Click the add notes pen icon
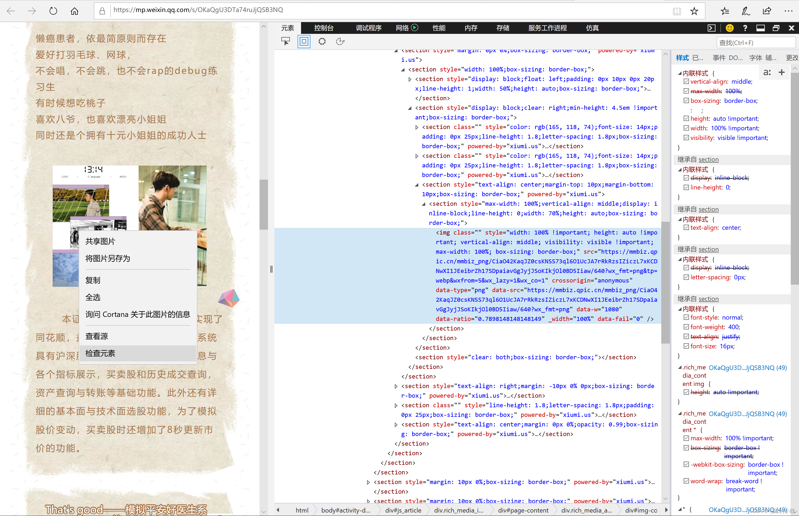 (746, 11)
